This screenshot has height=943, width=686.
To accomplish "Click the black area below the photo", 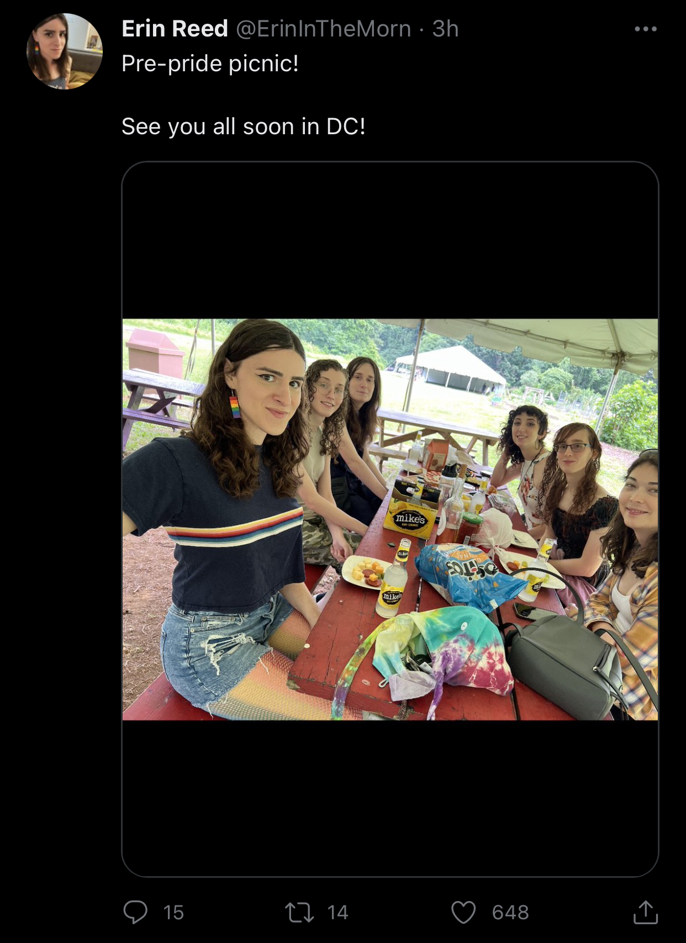I will tap(390, 798).
